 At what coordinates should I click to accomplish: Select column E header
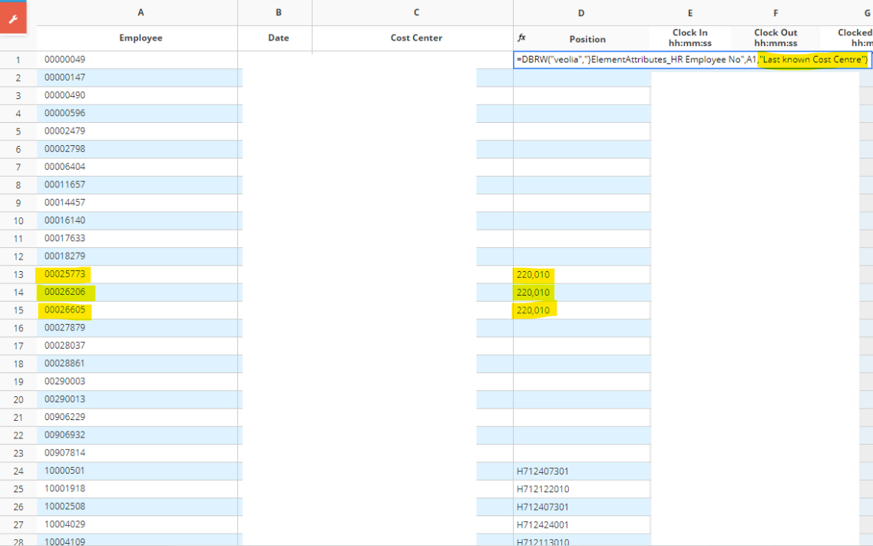[689, 13]
